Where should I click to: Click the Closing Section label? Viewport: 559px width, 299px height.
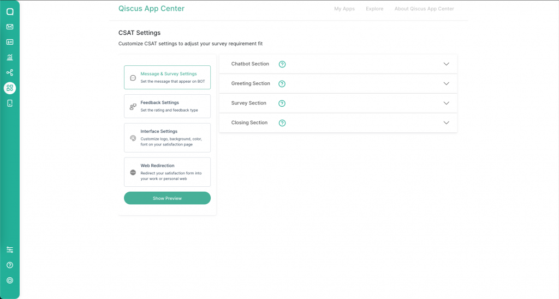point(249,123)
